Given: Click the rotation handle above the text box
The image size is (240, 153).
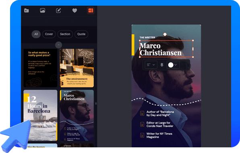Looking at the screenshot, I should pyautogui.click(x=165, y=34).
